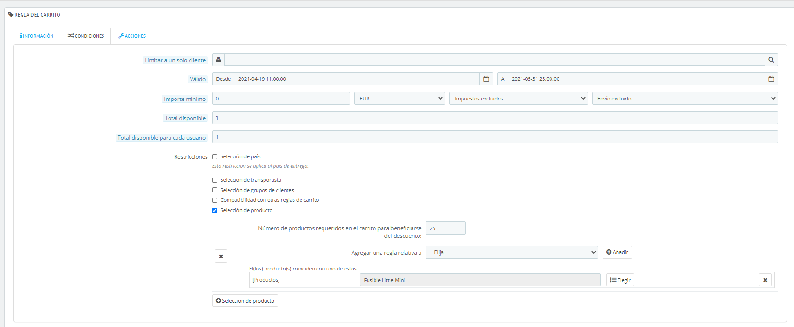This screenshot has height=327, width=794.
Task: Tick Compatibilidad con otras reglas de carrito
Action: click(214, 200)
